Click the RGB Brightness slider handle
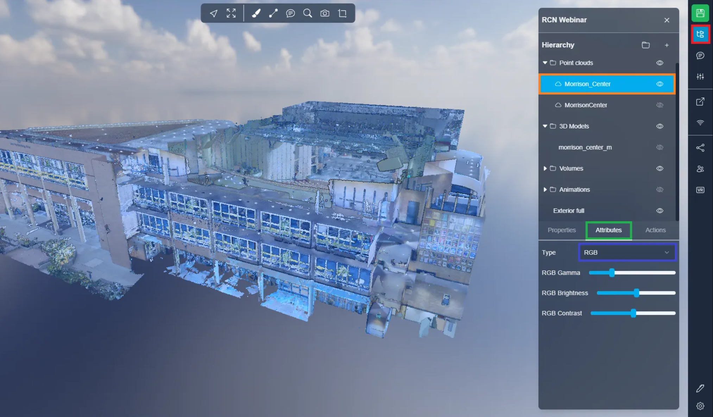713x417 pixels. click(636, 293)
